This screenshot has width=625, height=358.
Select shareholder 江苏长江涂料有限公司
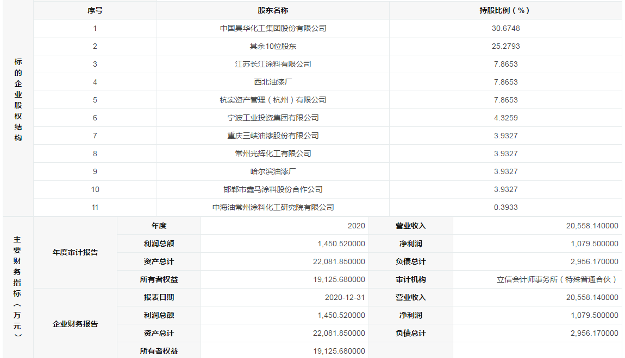pos(273,64)
